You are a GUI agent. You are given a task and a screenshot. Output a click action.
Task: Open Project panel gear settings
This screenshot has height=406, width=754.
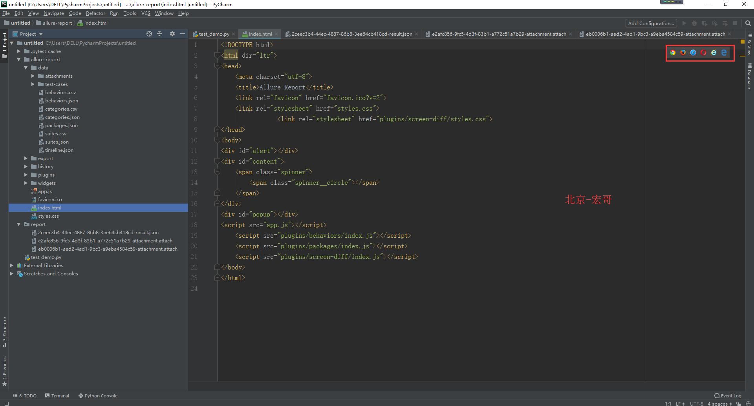172,34
